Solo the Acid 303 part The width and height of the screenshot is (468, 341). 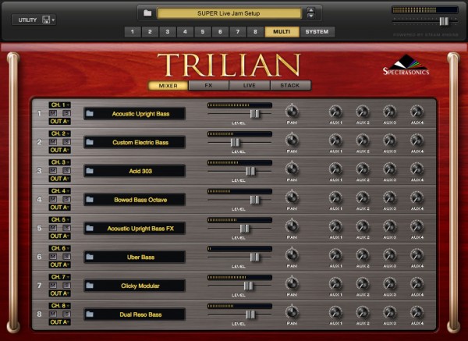66,170
